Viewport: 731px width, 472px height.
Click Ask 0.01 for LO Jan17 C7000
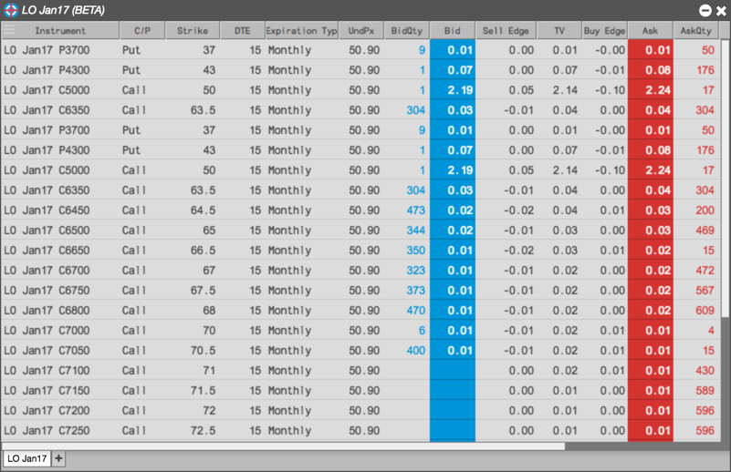click(651, 331)
